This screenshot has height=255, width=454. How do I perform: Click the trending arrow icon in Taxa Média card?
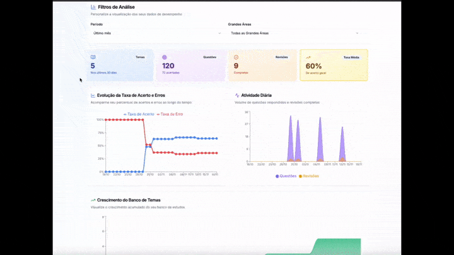click(308, 57)
